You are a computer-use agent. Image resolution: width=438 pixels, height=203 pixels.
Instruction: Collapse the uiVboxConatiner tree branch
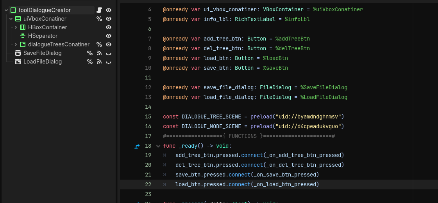pos(11,19)
